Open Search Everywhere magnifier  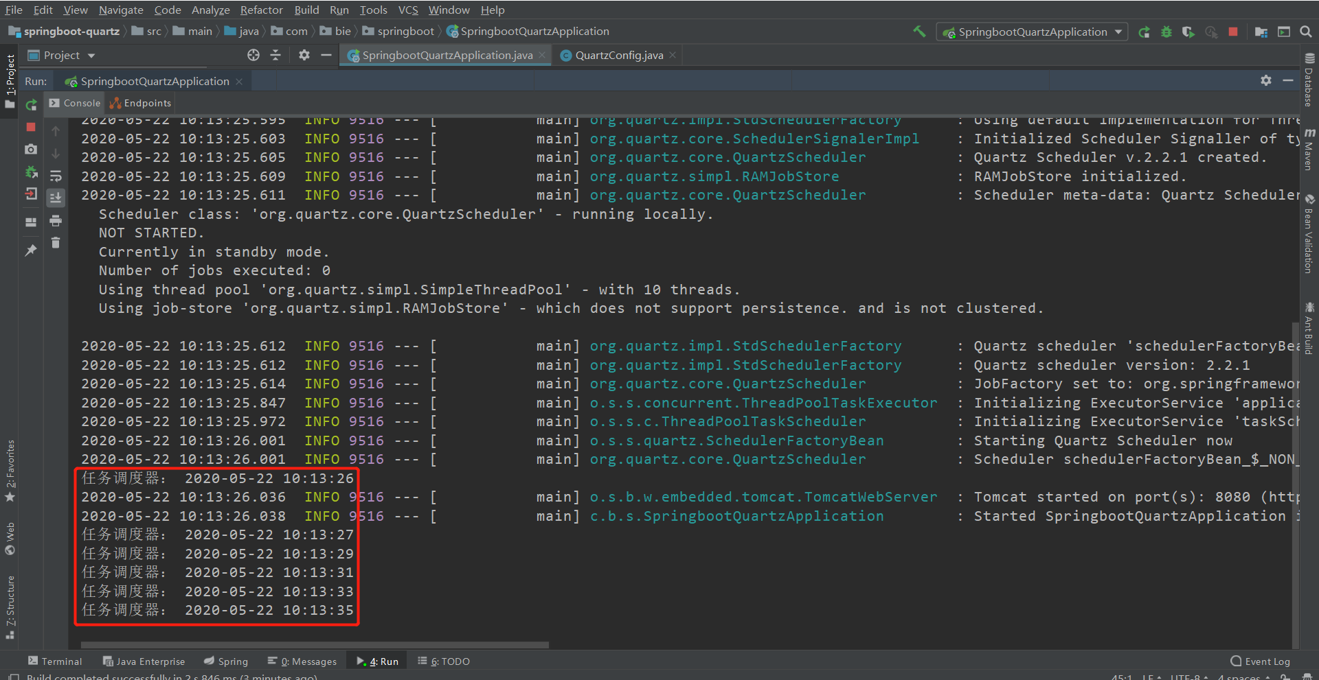tap(1306, 32)
